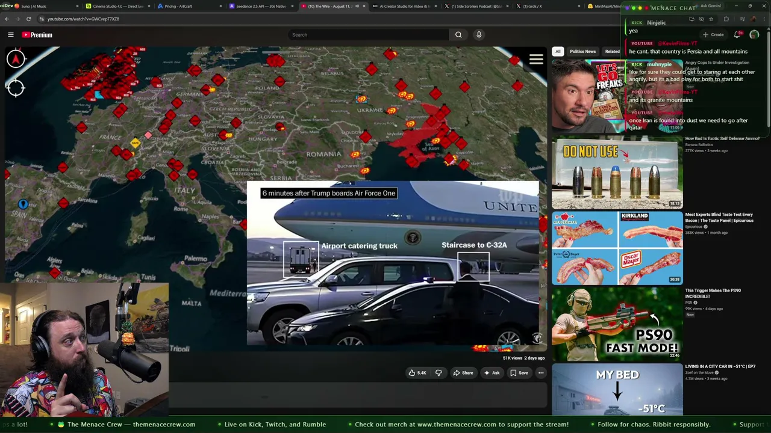
Task: Click the browser forward arrow
Action: (x=17, y=19)
